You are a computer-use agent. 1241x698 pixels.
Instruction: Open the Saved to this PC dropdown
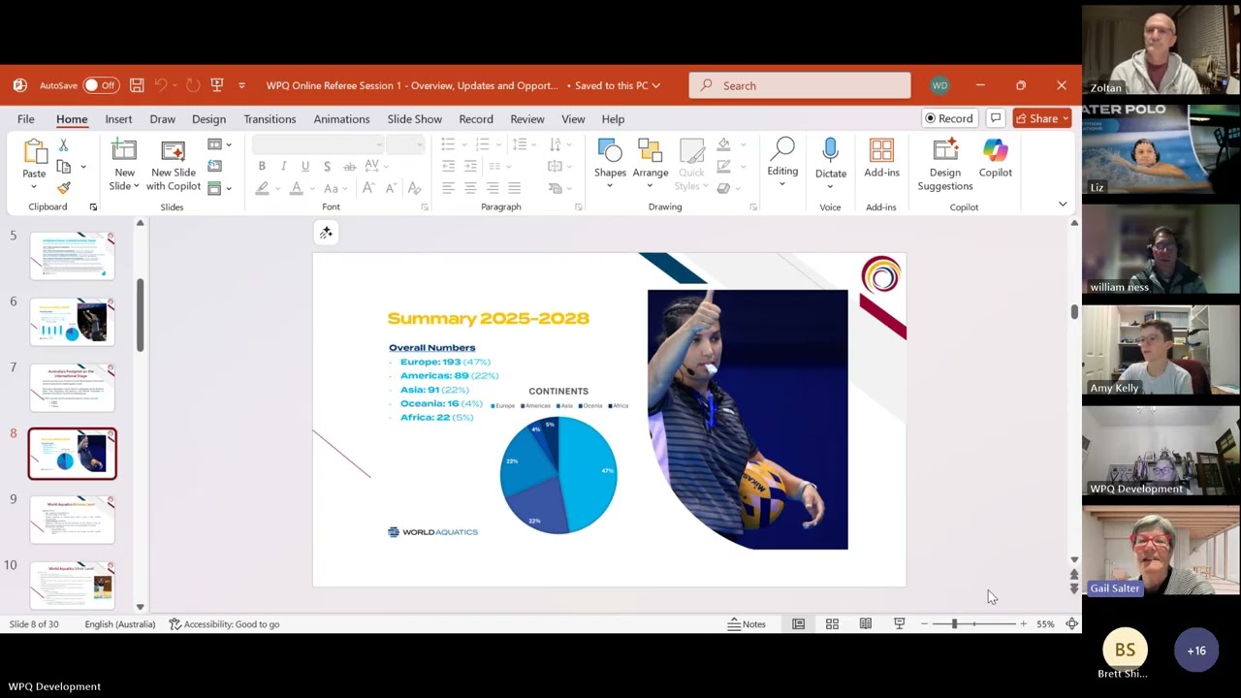618,85
